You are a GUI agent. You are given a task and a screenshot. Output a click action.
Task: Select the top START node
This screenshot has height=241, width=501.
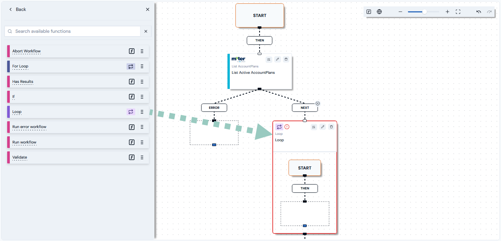pos(260,15)
